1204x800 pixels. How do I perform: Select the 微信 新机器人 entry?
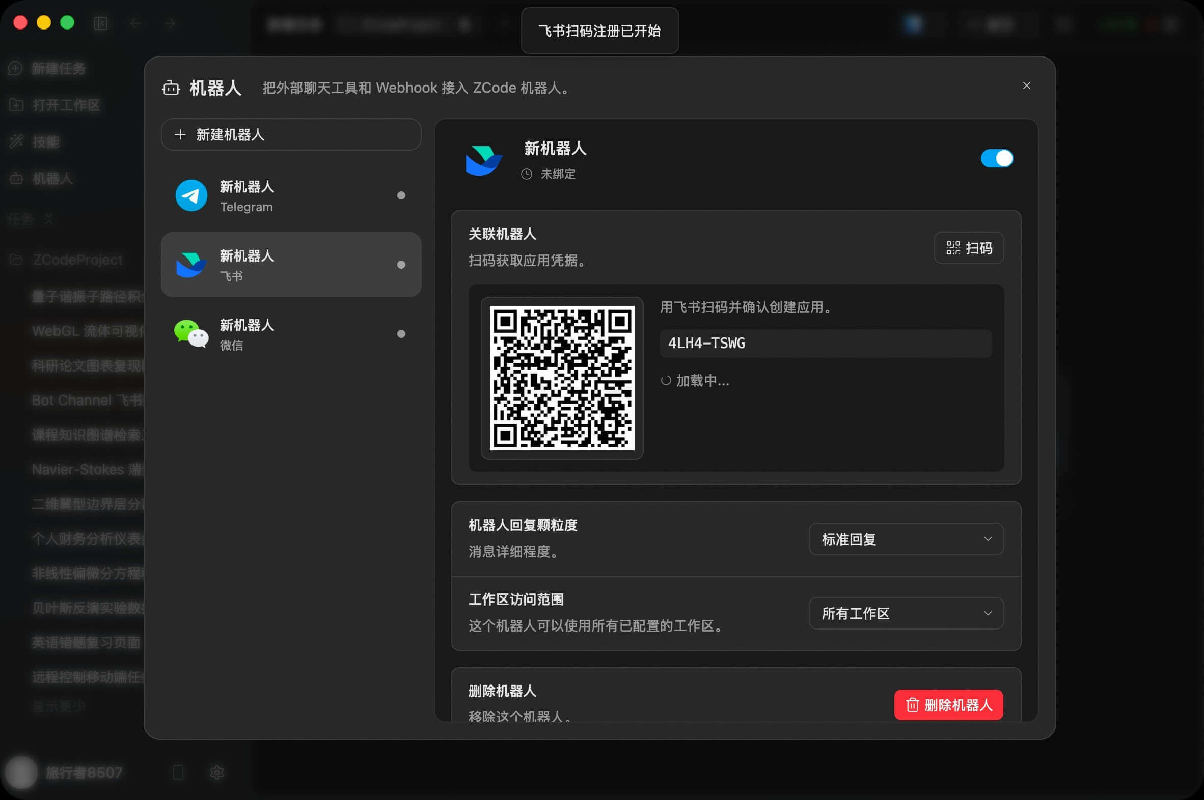point(291,334)
